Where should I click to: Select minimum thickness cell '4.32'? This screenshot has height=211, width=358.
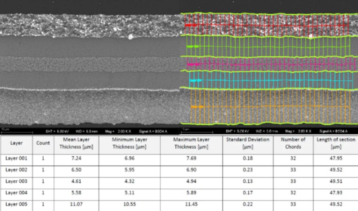[130, 181]
